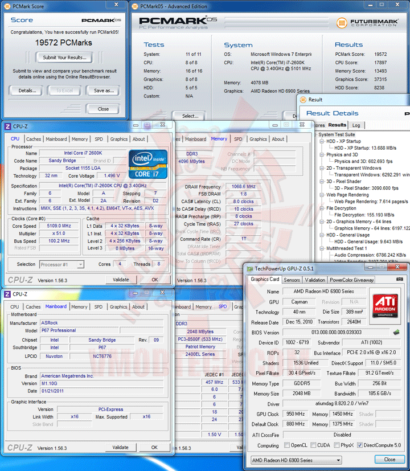Click the CPU Score value 17897
The height and width of the screenshot is (471, 410).
tap(380, 63)
